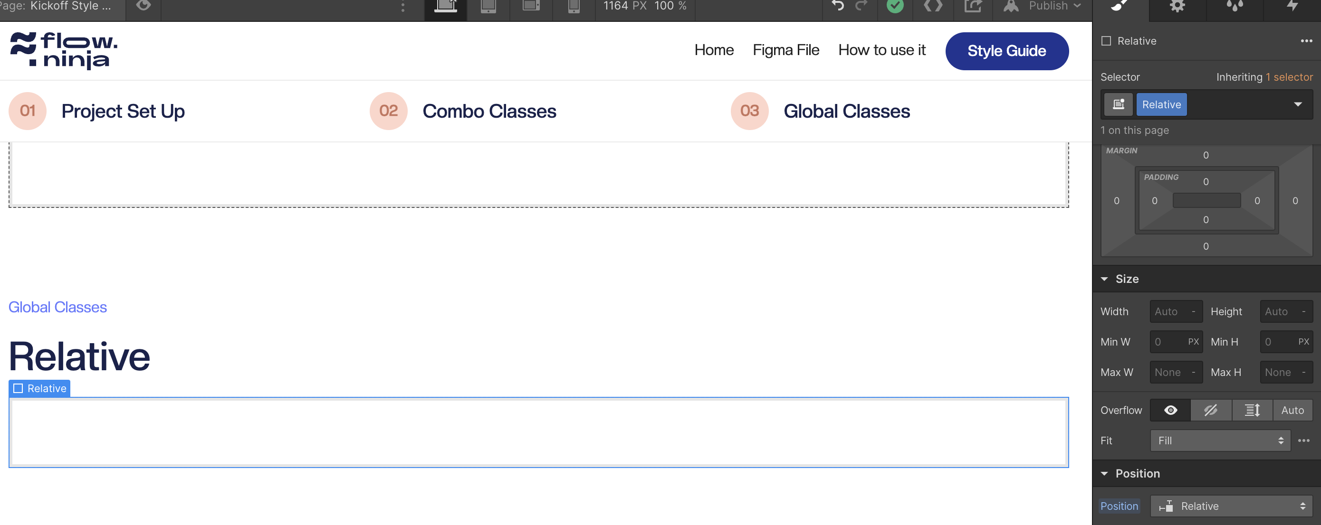Set overflow to scroll
Screen dimensions: 1321x525
tap(1252, 410)
